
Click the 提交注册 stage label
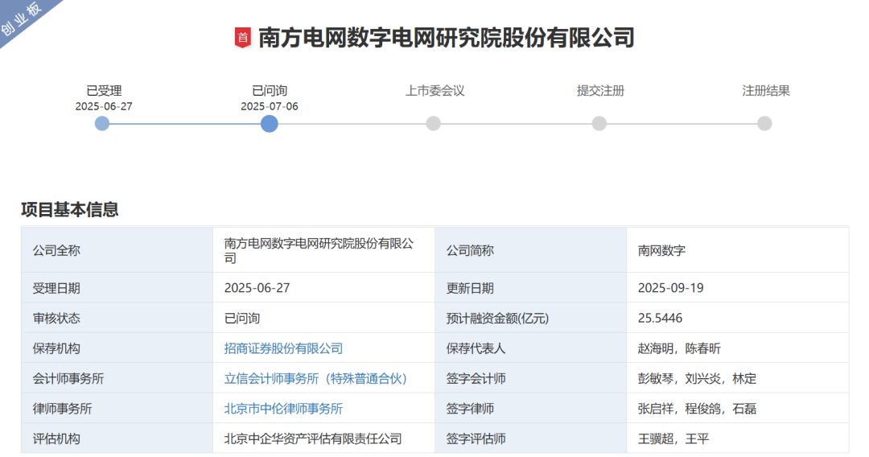click(600, 91)
